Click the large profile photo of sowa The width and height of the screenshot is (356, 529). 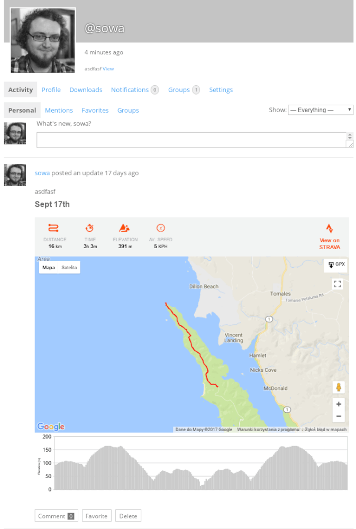(43, 40)
